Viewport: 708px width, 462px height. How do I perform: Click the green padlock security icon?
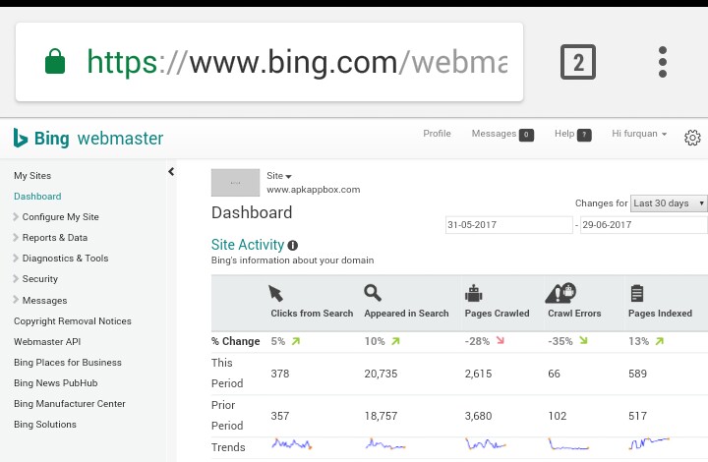[55, 61]
